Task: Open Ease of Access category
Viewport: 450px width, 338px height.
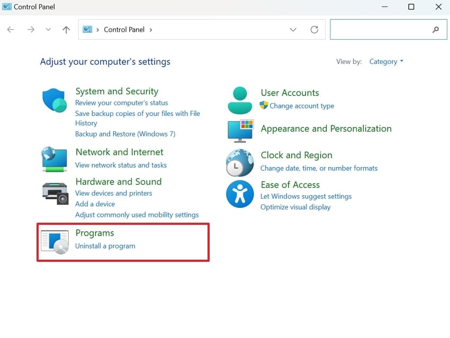Action: [290, 185]
